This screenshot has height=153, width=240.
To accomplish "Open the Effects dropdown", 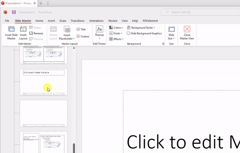I will 116,39.
